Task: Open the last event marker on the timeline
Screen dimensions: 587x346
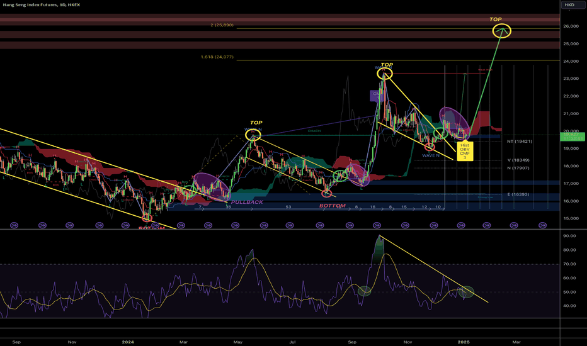Action: [542, 225]
